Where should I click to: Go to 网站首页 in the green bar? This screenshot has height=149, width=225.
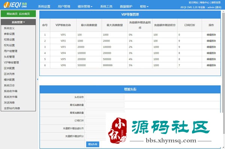[x=12, y=14]
